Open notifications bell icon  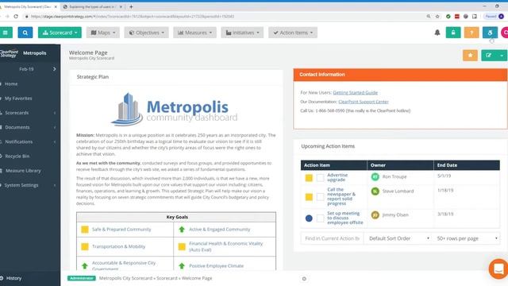437,33
